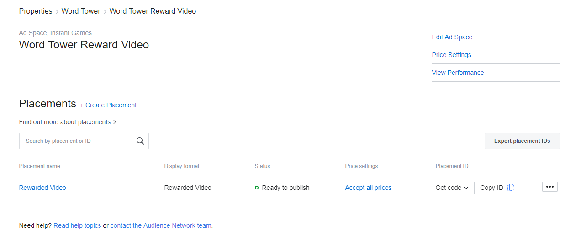581x241 pixels.
Task: Go to Properties breadcrumb
Action: tap(36, 11)
